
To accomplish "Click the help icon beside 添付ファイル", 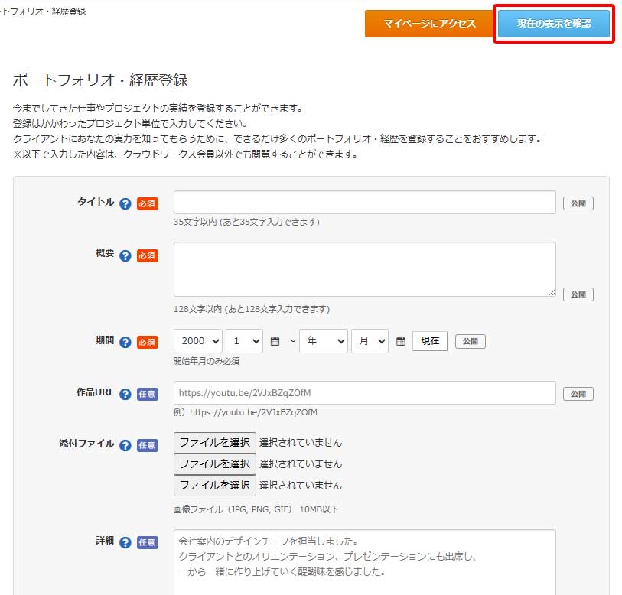I will pos(125,445).
